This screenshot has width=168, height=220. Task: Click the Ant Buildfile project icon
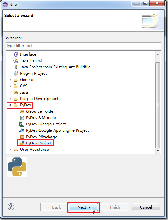point(16,67)
